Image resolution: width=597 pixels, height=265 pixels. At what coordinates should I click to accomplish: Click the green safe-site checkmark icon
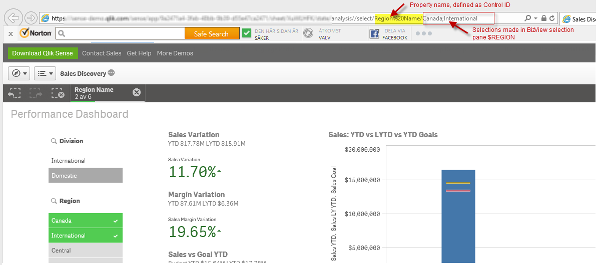tap(247, 33)
